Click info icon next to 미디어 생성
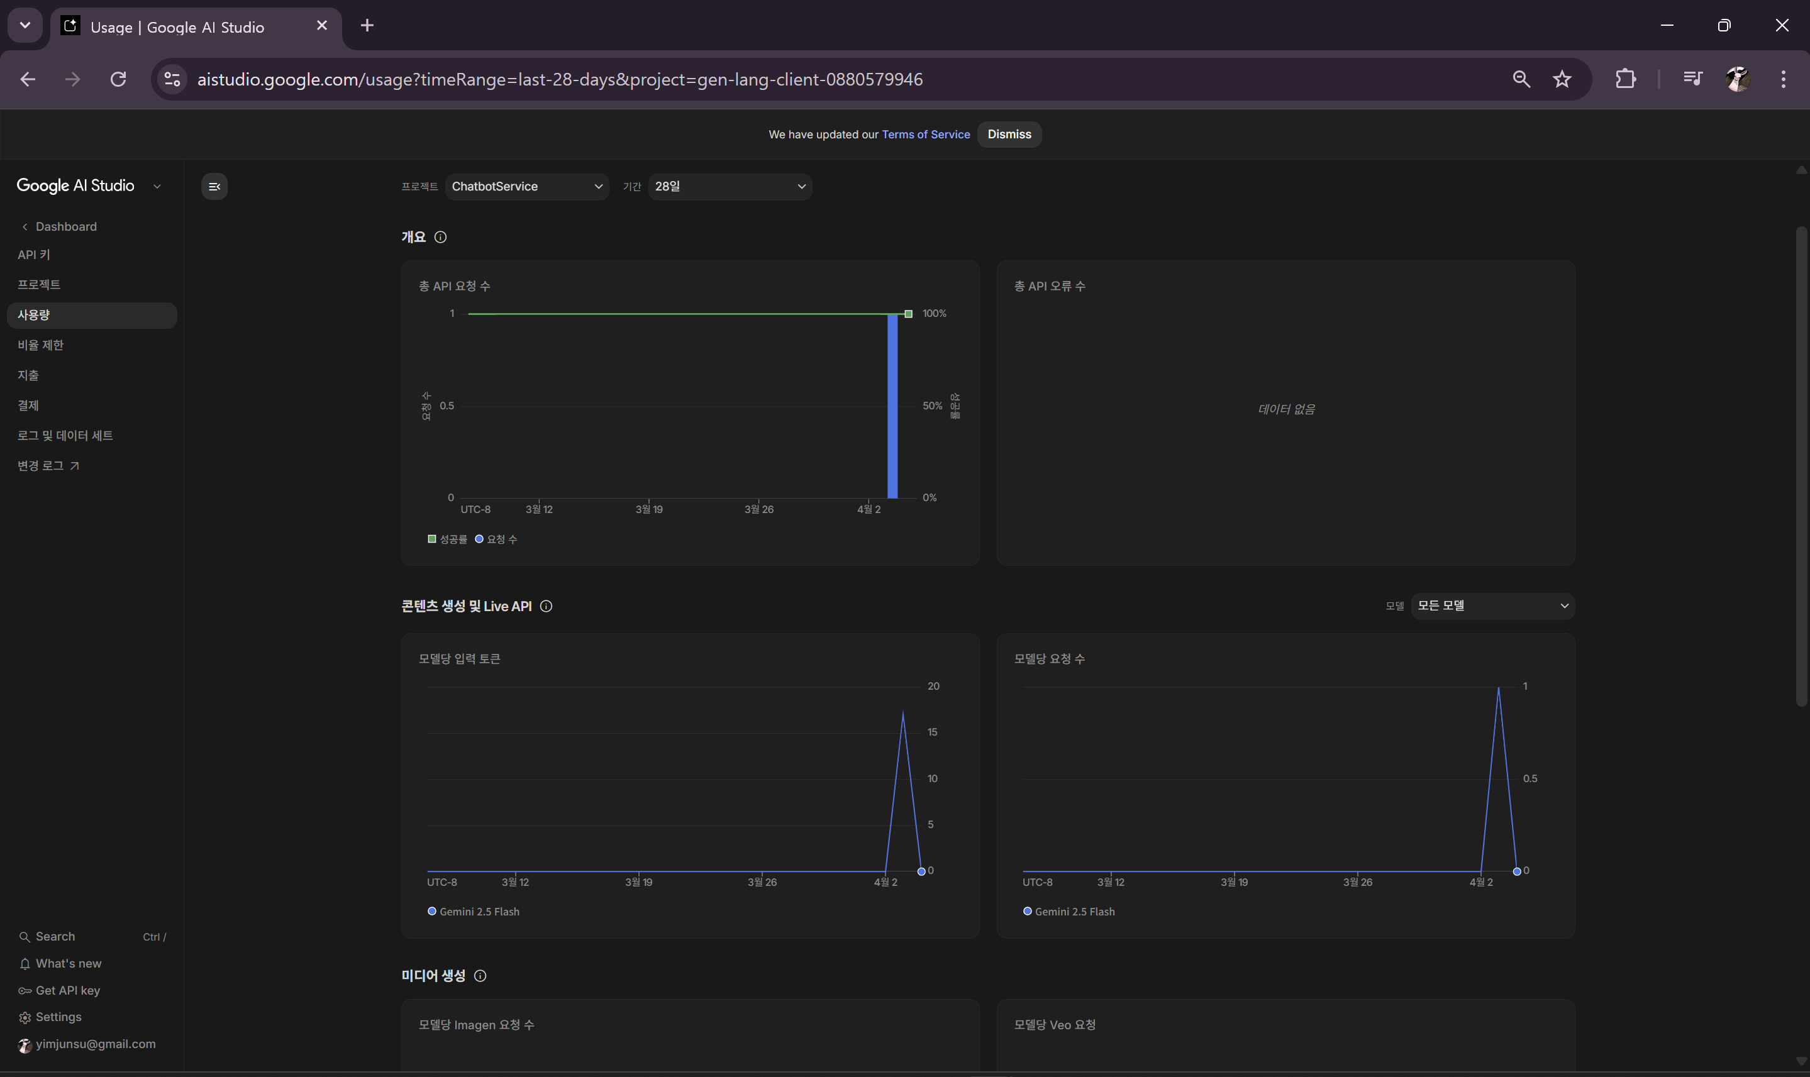 tap(480, 976)
